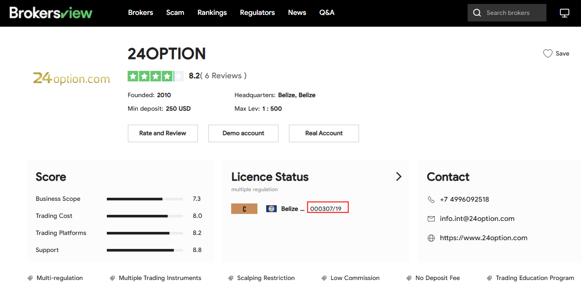Open the Brokers menu
Viewport: 581px width, 287px height.
(x=141, y=13)
